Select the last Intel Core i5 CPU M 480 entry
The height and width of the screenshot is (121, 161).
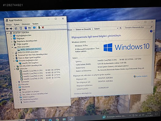[x=42, y=78]
